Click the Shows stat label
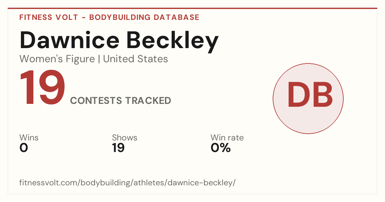The height and width of the screenshot is (202, 385). tap(124, 138)
